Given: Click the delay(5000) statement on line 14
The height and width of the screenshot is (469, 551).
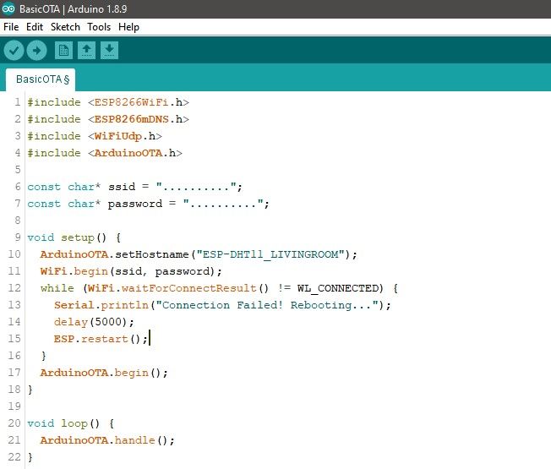Looking at the screenshot, I should (94, 322).
